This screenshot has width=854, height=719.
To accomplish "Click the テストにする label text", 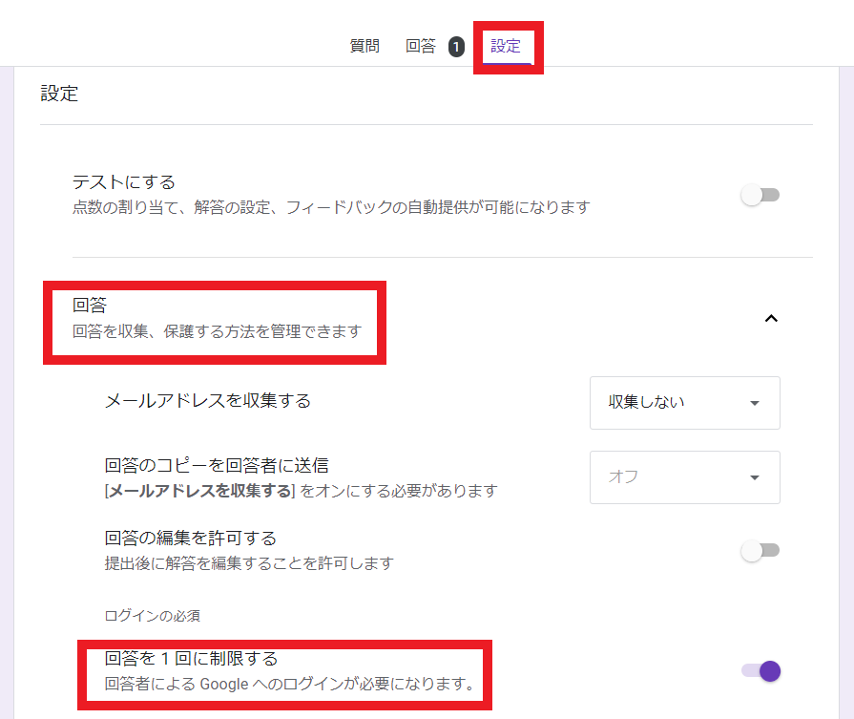I will (124, 182).
